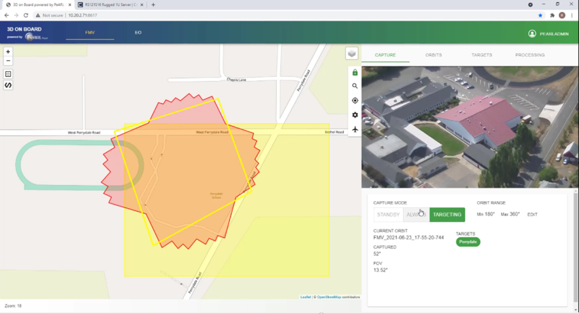Viewport: 579px width, 314px height.
Task: Select the Targeting capture mode
Action: pos(447,215)
